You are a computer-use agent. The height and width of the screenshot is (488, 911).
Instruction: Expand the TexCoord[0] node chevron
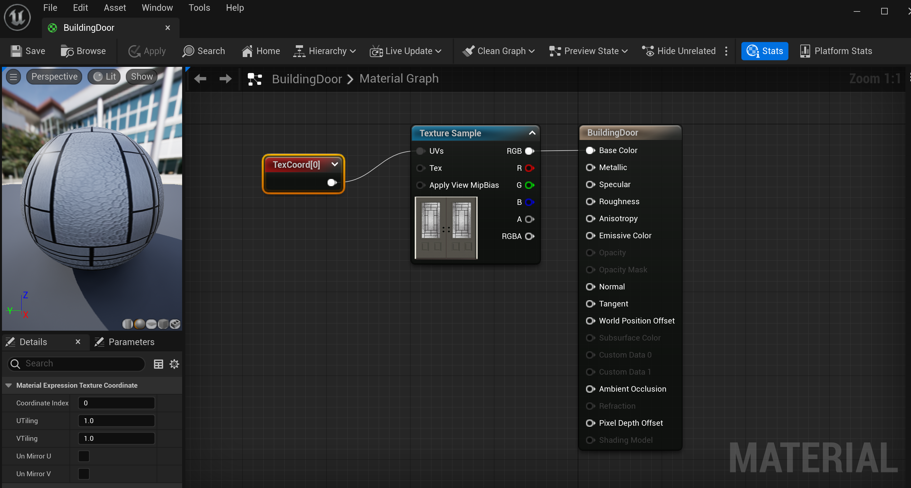point(334,164)
